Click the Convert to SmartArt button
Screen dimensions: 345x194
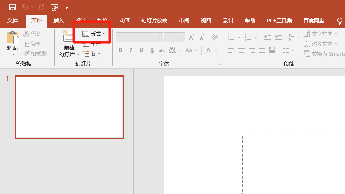point(324,54)
